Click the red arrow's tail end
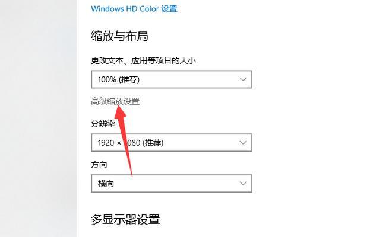This screenshot has width=389, height=237. point(132,175)
